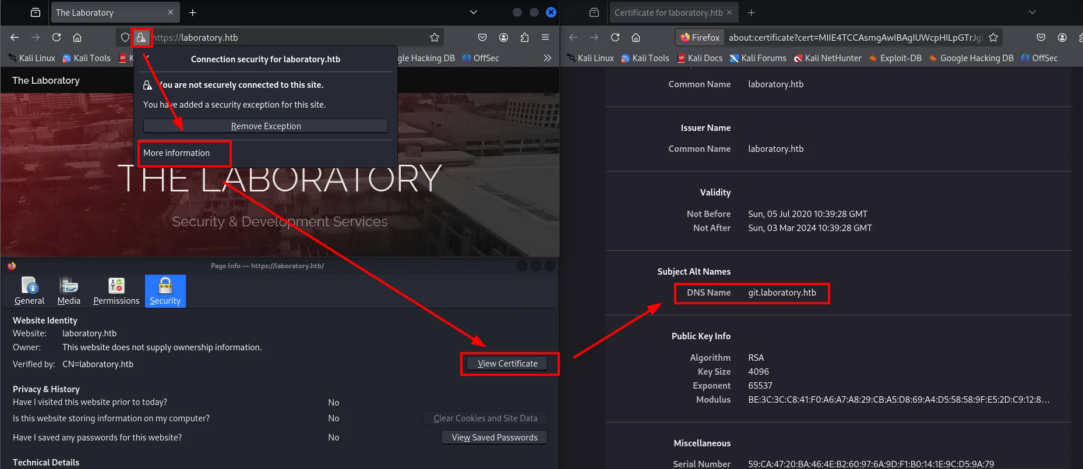The width and height of the screenshot is (1083, 469).
Task: Bookmark laboratory.htb with the star icon
Action: (435, 38)
